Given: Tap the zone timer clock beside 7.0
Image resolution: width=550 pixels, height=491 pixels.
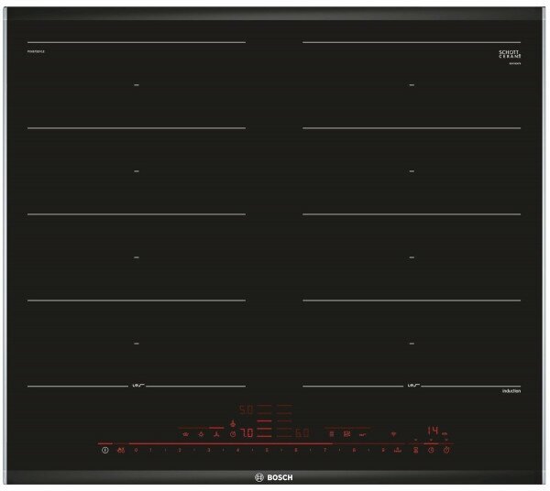Looking at the screenshot, I should [x=233, y=434].
